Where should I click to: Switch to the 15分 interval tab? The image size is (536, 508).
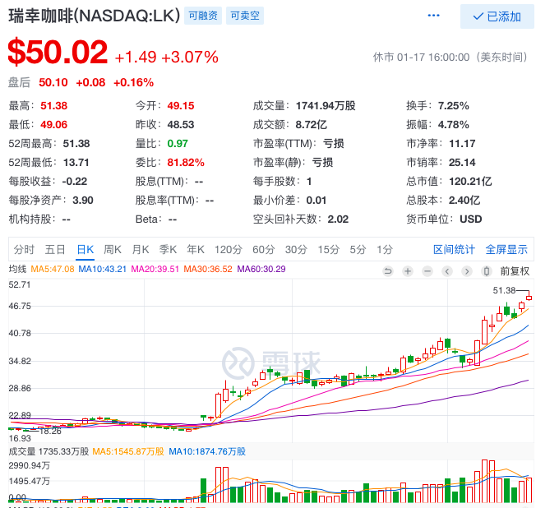(329, 250)
